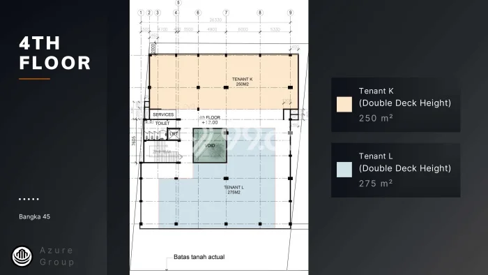Click the VOID area on floor plan
488x275 pixels.
click(x=210, y=145)
